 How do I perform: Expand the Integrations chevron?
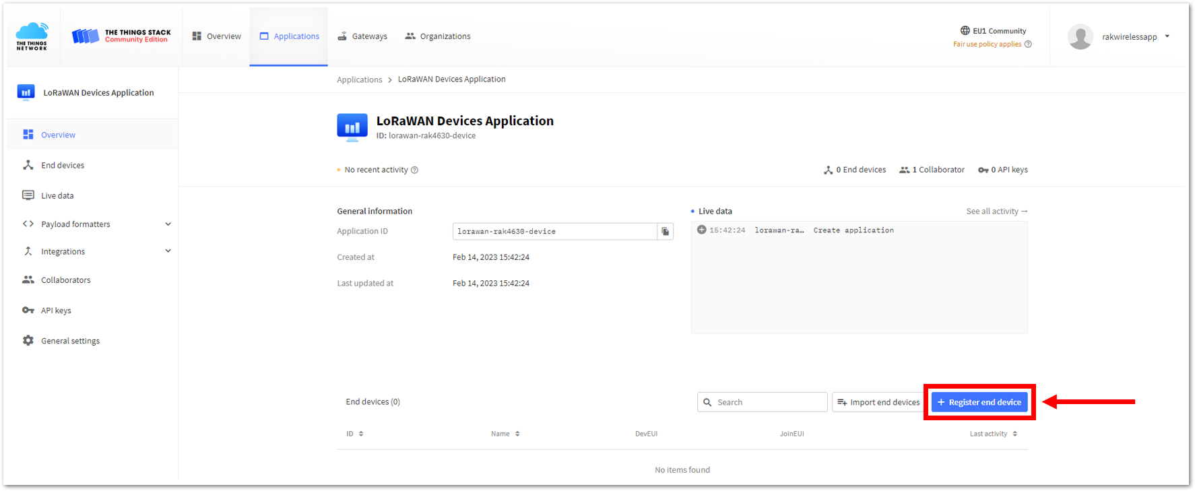tap(168, 251)
